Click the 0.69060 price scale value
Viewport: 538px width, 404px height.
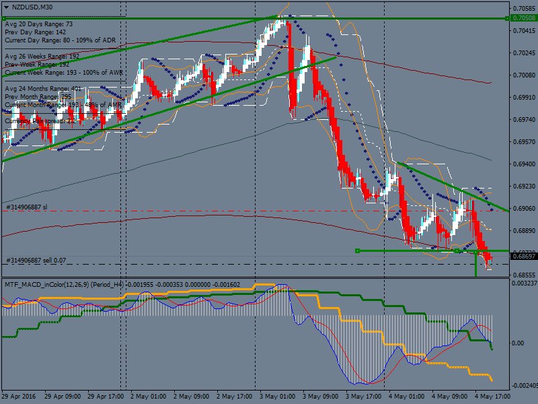[524, 208]
